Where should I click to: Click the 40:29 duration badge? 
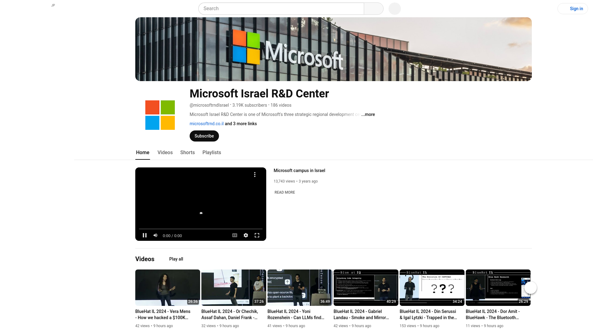(391, 302)
